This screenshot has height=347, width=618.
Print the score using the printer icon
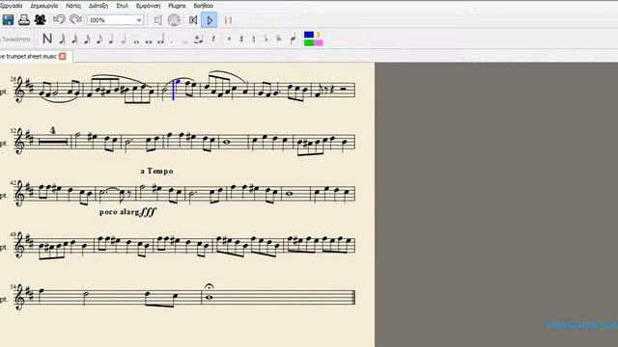coord(23,19)
